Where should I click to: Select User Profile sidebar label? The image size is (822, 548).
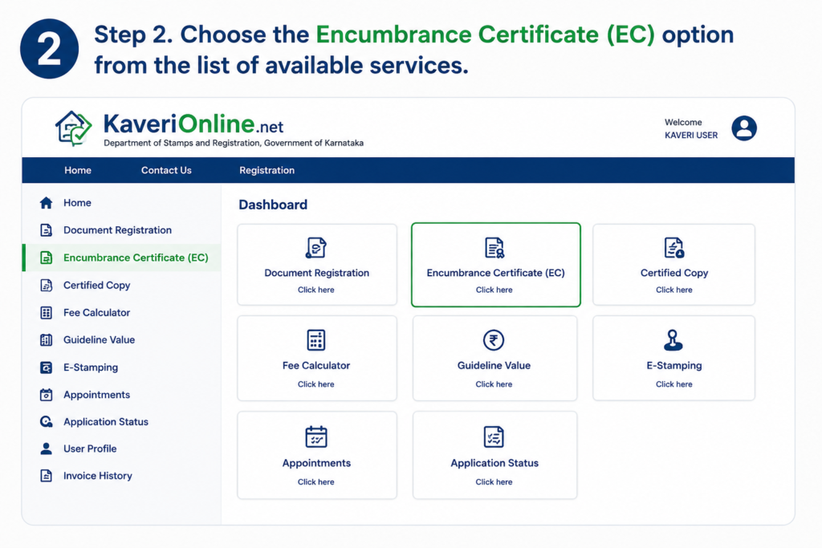coord(90,449)
